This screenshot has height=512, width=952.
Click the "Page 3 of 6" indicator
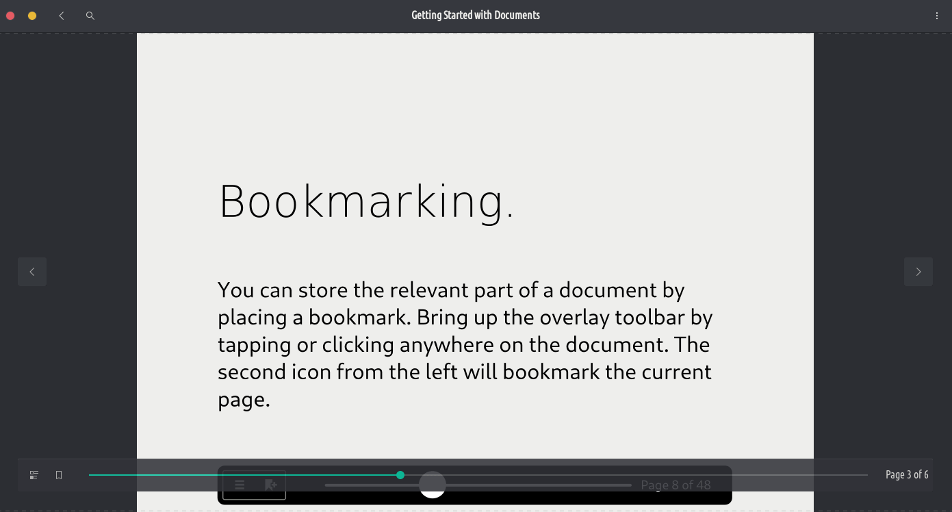[x=907, y=475]
